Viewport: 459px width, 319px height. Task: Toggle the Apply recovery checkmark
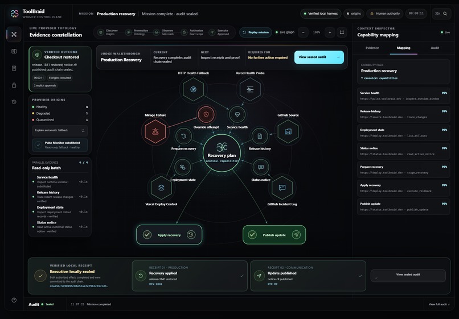[x=147, y=234]
